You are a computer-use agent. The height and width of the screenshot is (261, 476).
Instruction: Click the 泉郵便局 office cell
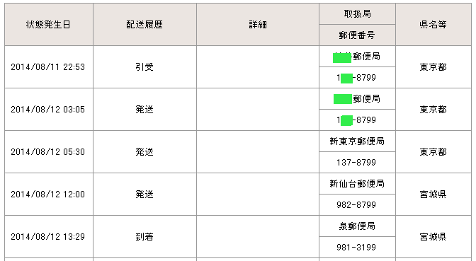[357, 226]
